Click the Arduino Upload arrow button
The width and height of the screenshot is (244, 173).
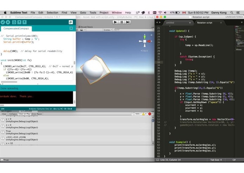8,22
